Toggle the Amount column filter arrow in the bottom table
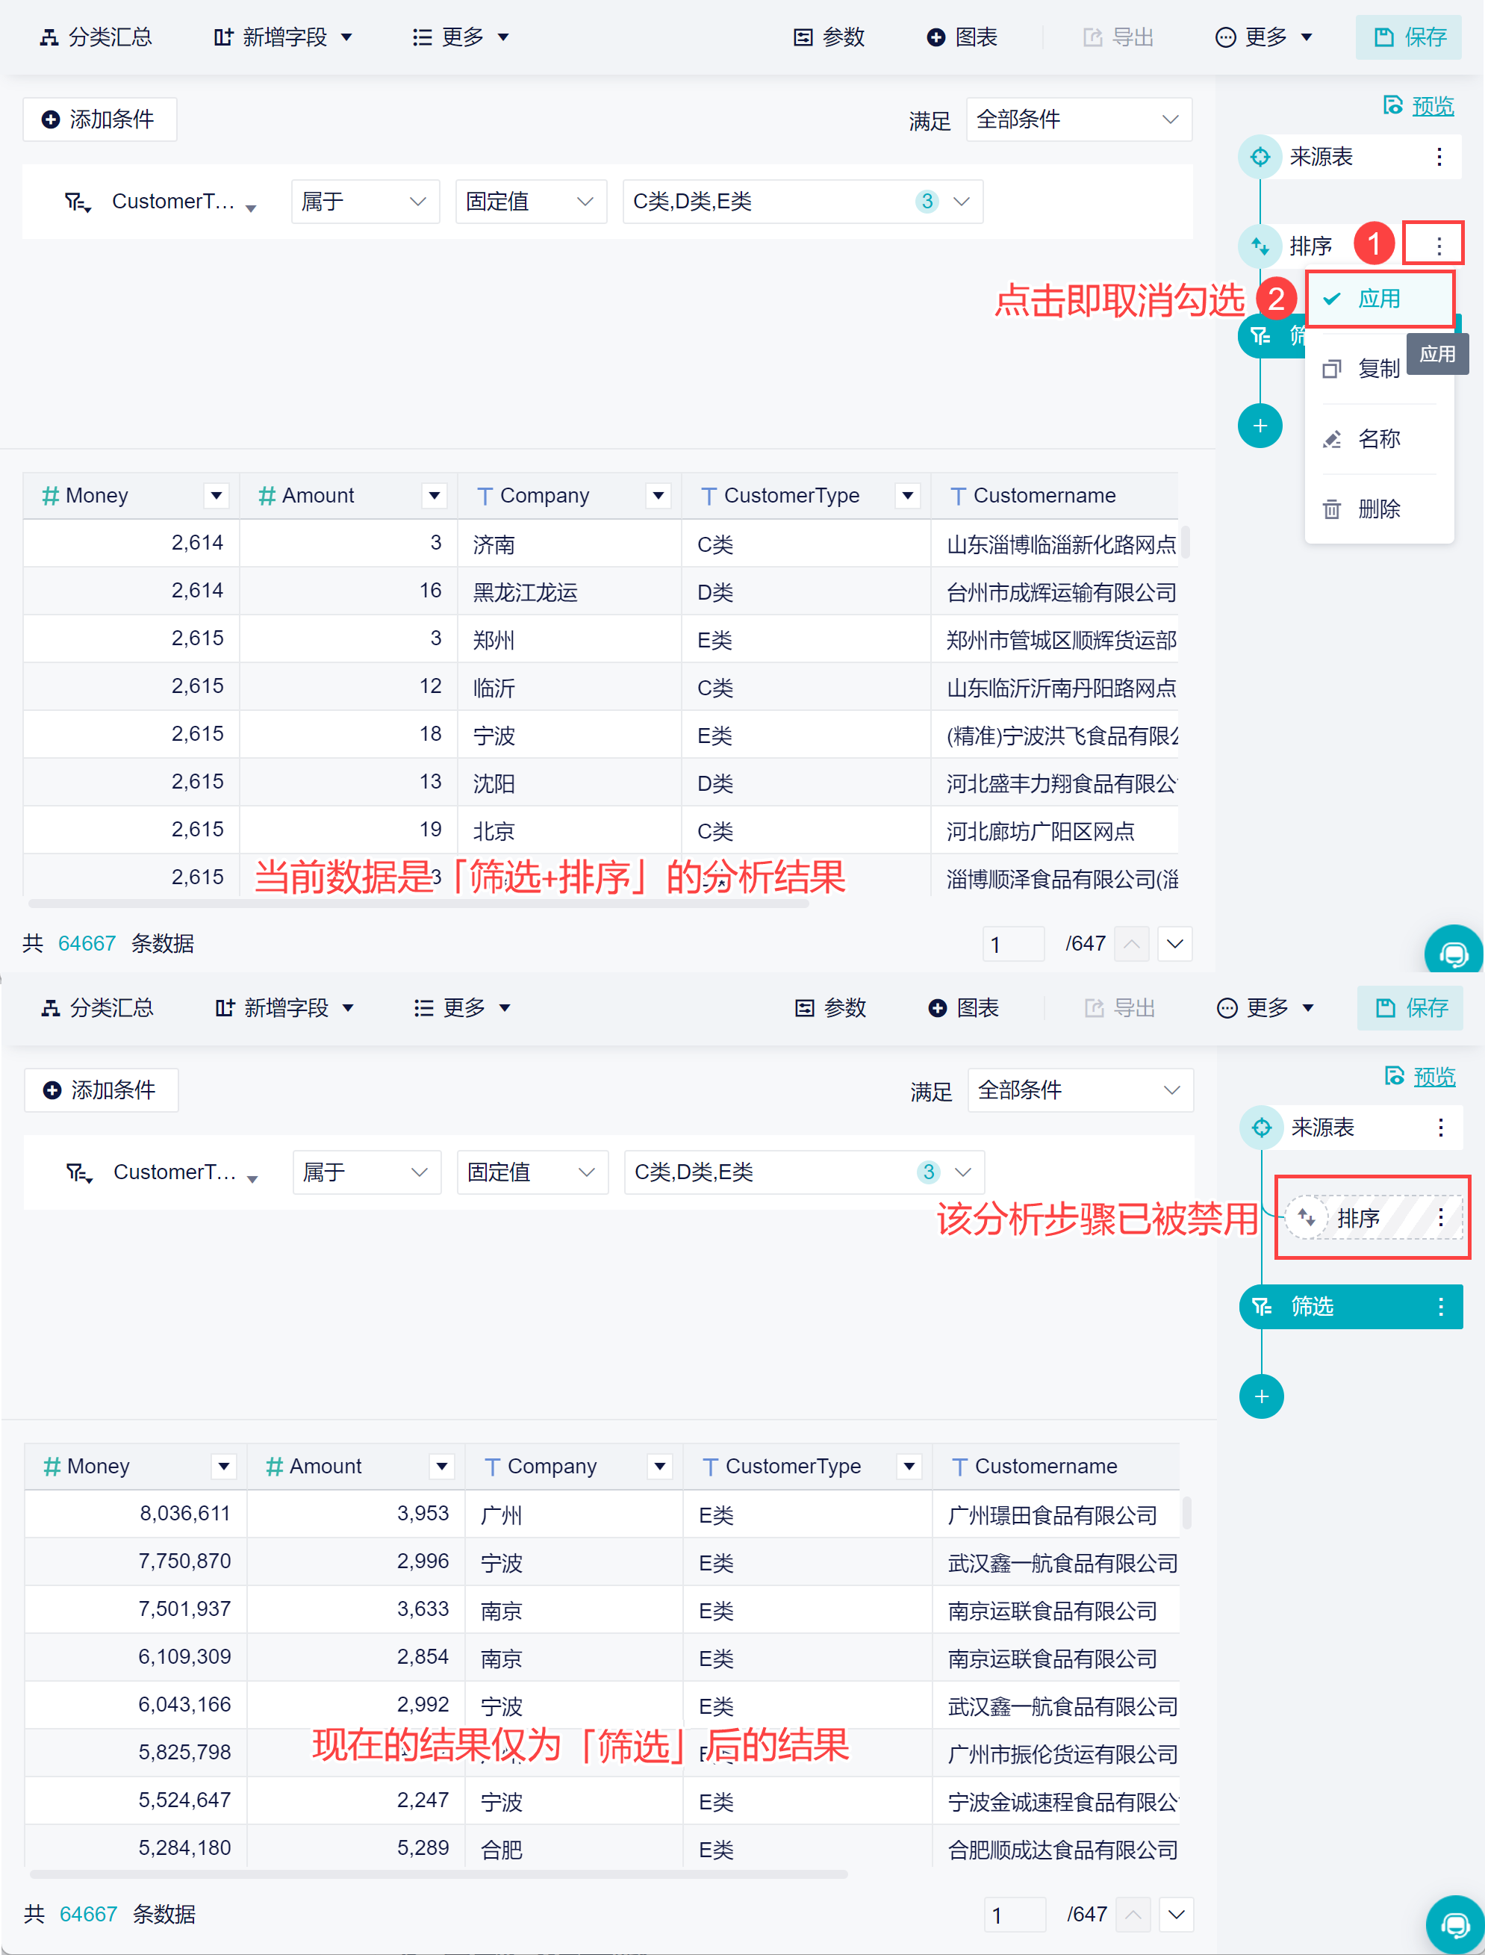This screenshot has width=1485, height=1955. [x=442, y=1466]
